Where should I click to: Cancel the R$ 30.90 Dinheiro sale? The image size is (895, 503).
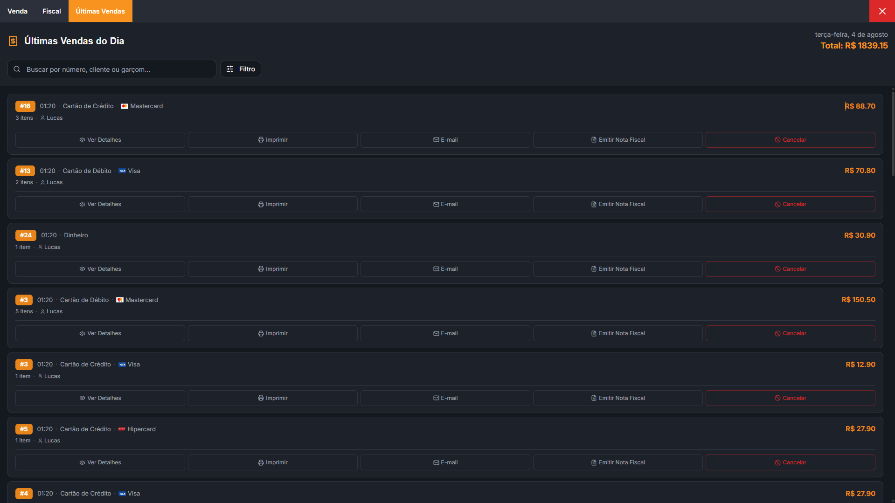pos(791,269)
